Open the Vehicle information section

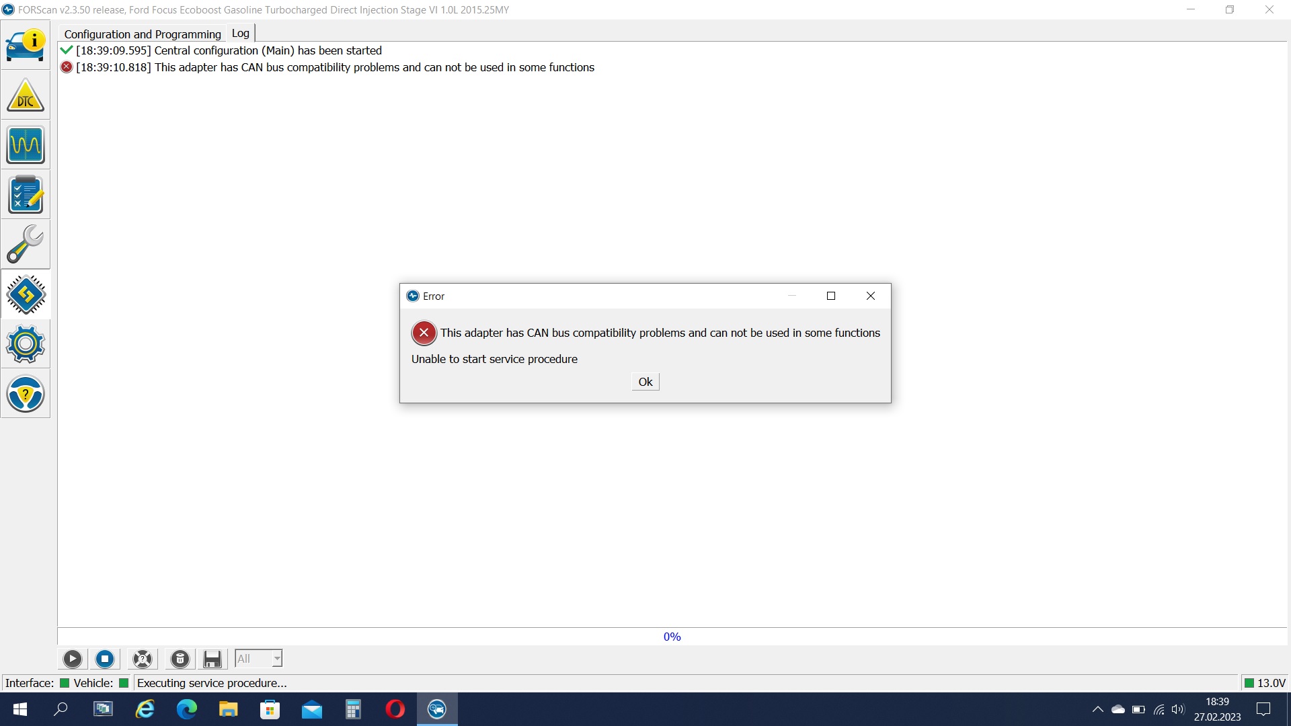tap(26, 45)
